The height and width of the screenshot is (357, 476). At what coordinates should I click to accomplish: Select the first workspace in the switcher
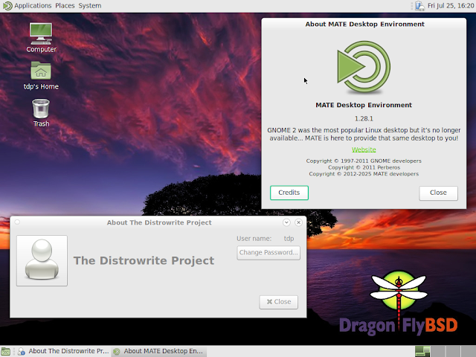[x=422, y=351]
